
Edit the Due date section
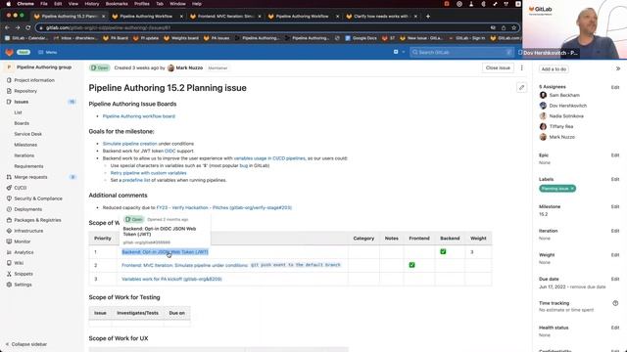click(x=615, y=279)
